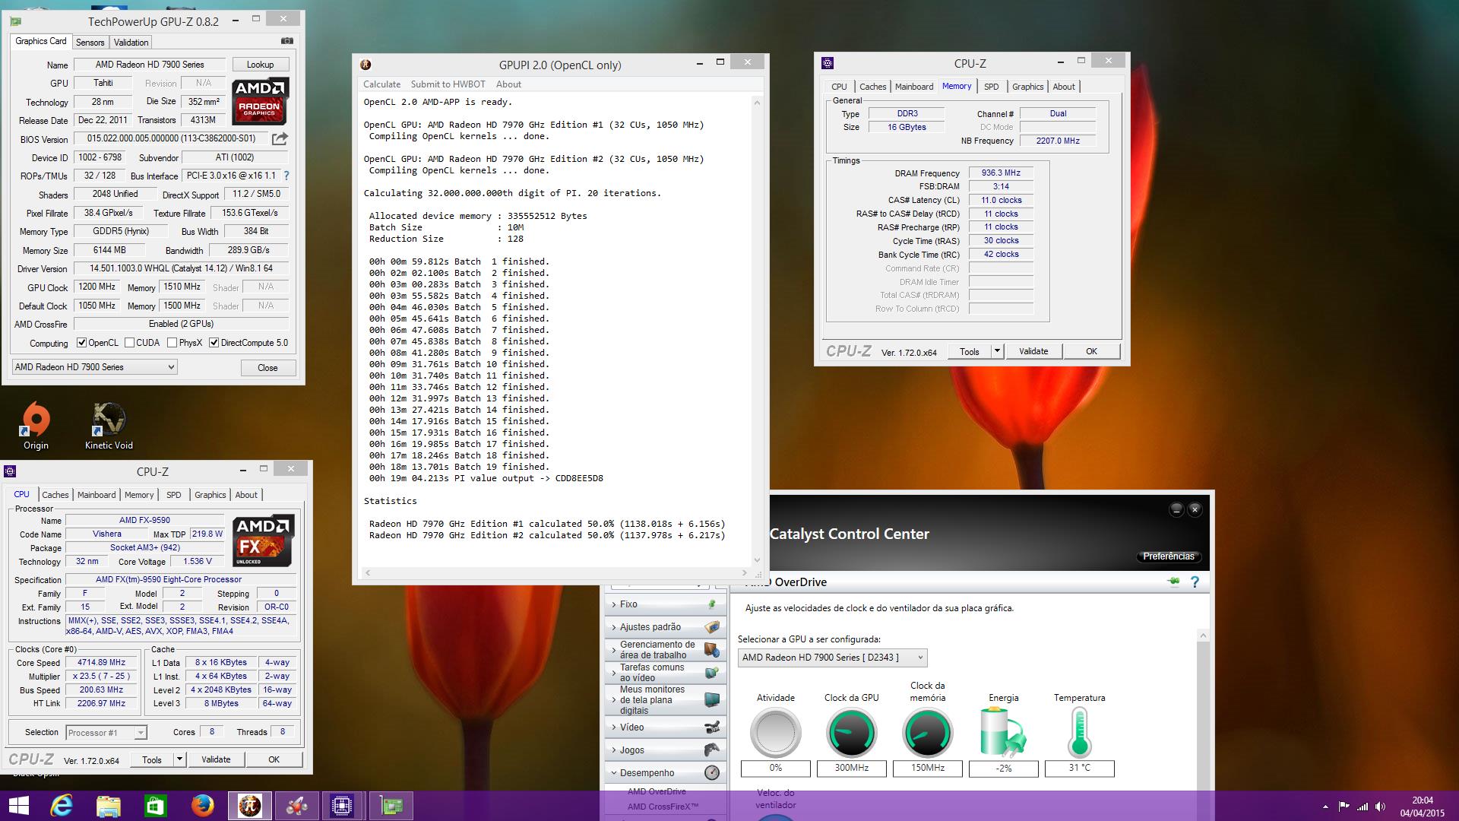Click the volume speaker icon in system tray

[1381, 807]
